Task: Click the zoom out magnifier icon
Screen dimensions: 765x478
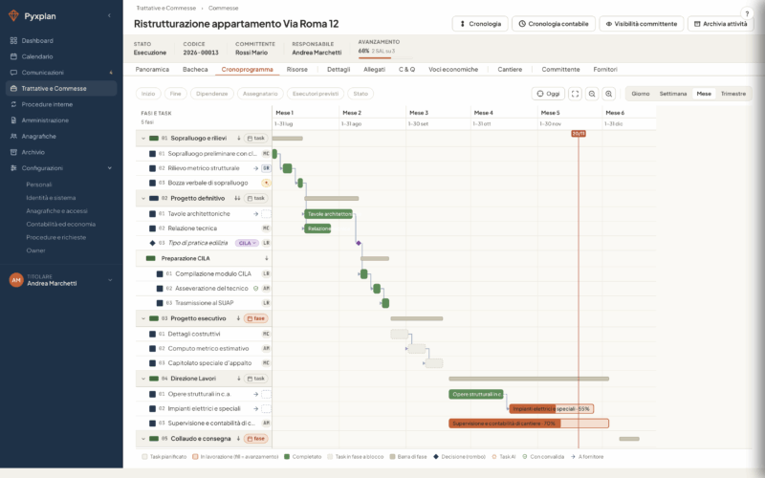Action: point(592,94)
